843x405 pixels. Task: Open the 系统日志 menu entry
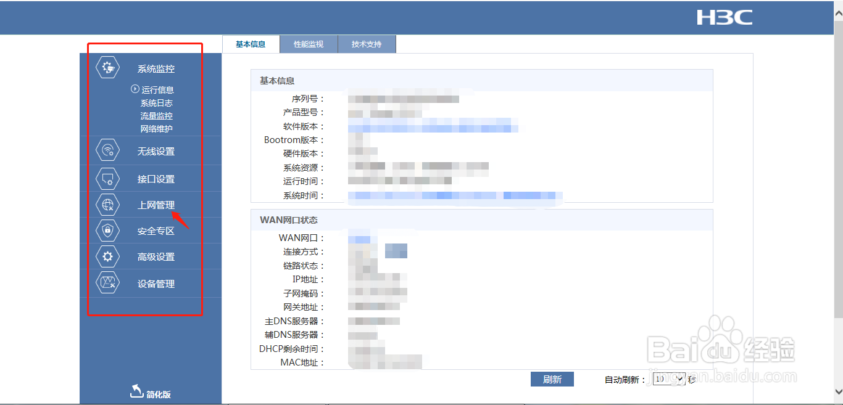[157, 102]
